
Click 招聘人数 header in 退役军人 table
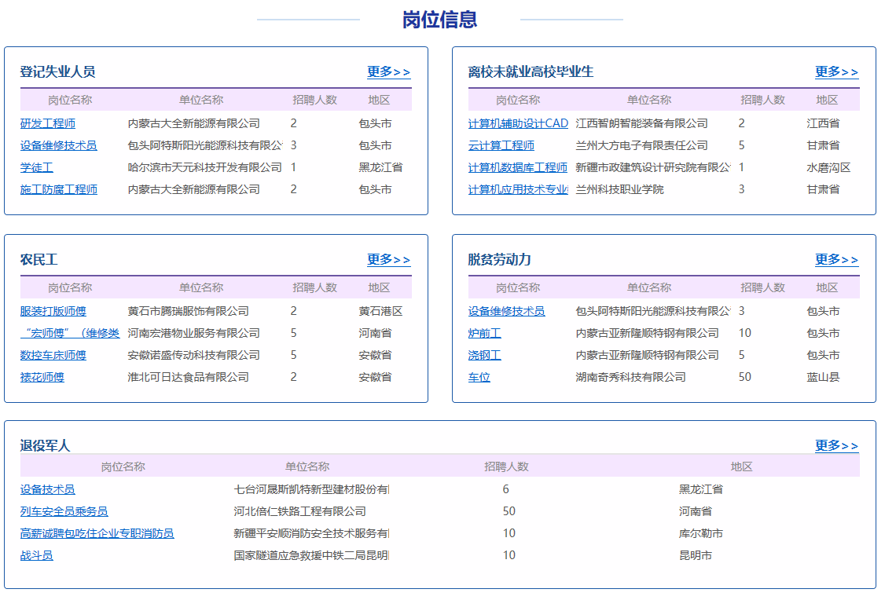coord(506,467)
